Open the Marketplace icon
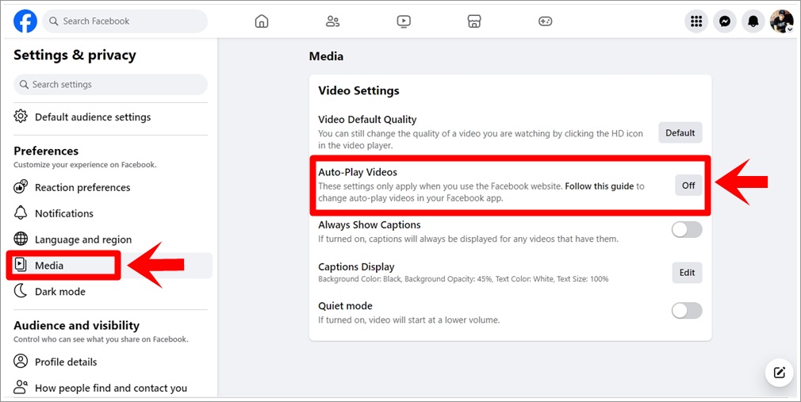This screenshot has width=801, height=402. coord(474,21)
